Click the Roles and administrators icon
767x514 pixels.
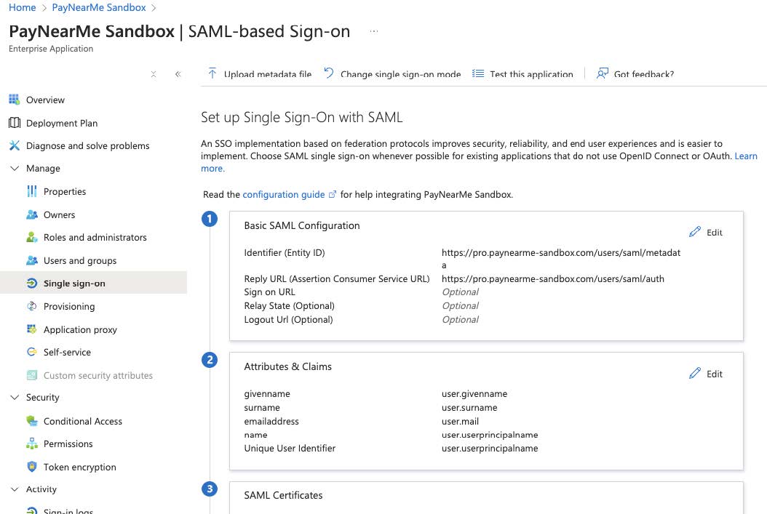[32, 238]
